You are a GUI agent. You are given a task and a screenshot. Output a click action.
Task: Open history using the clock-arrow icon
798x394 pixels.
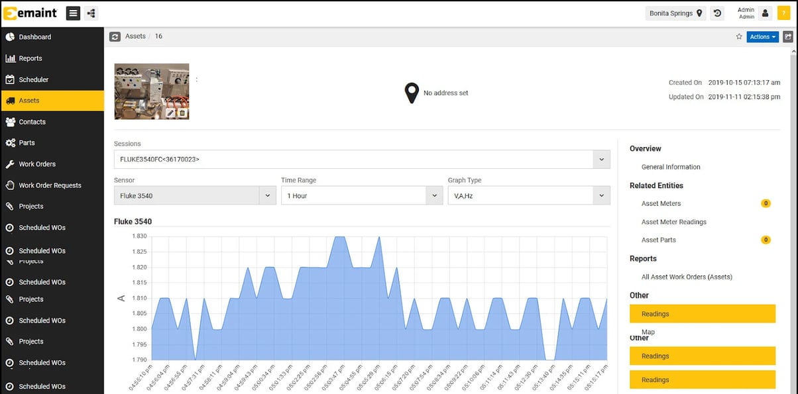(x=716, y=13)
